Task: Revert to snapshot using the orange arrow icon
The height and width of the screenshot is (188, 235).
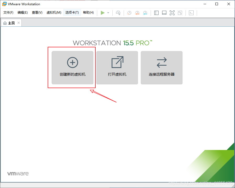Action: [x=137, y=13]
